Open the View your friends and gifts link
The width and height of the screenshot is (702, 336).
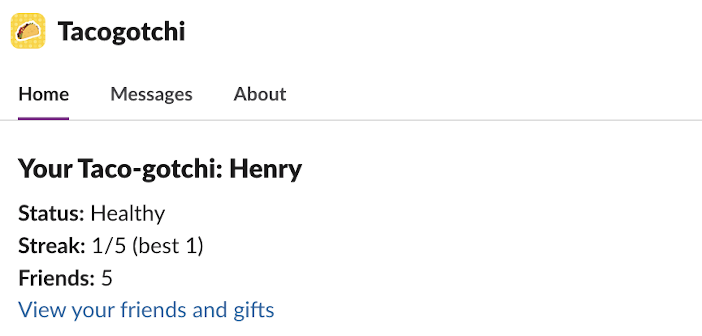coord(146,310)
